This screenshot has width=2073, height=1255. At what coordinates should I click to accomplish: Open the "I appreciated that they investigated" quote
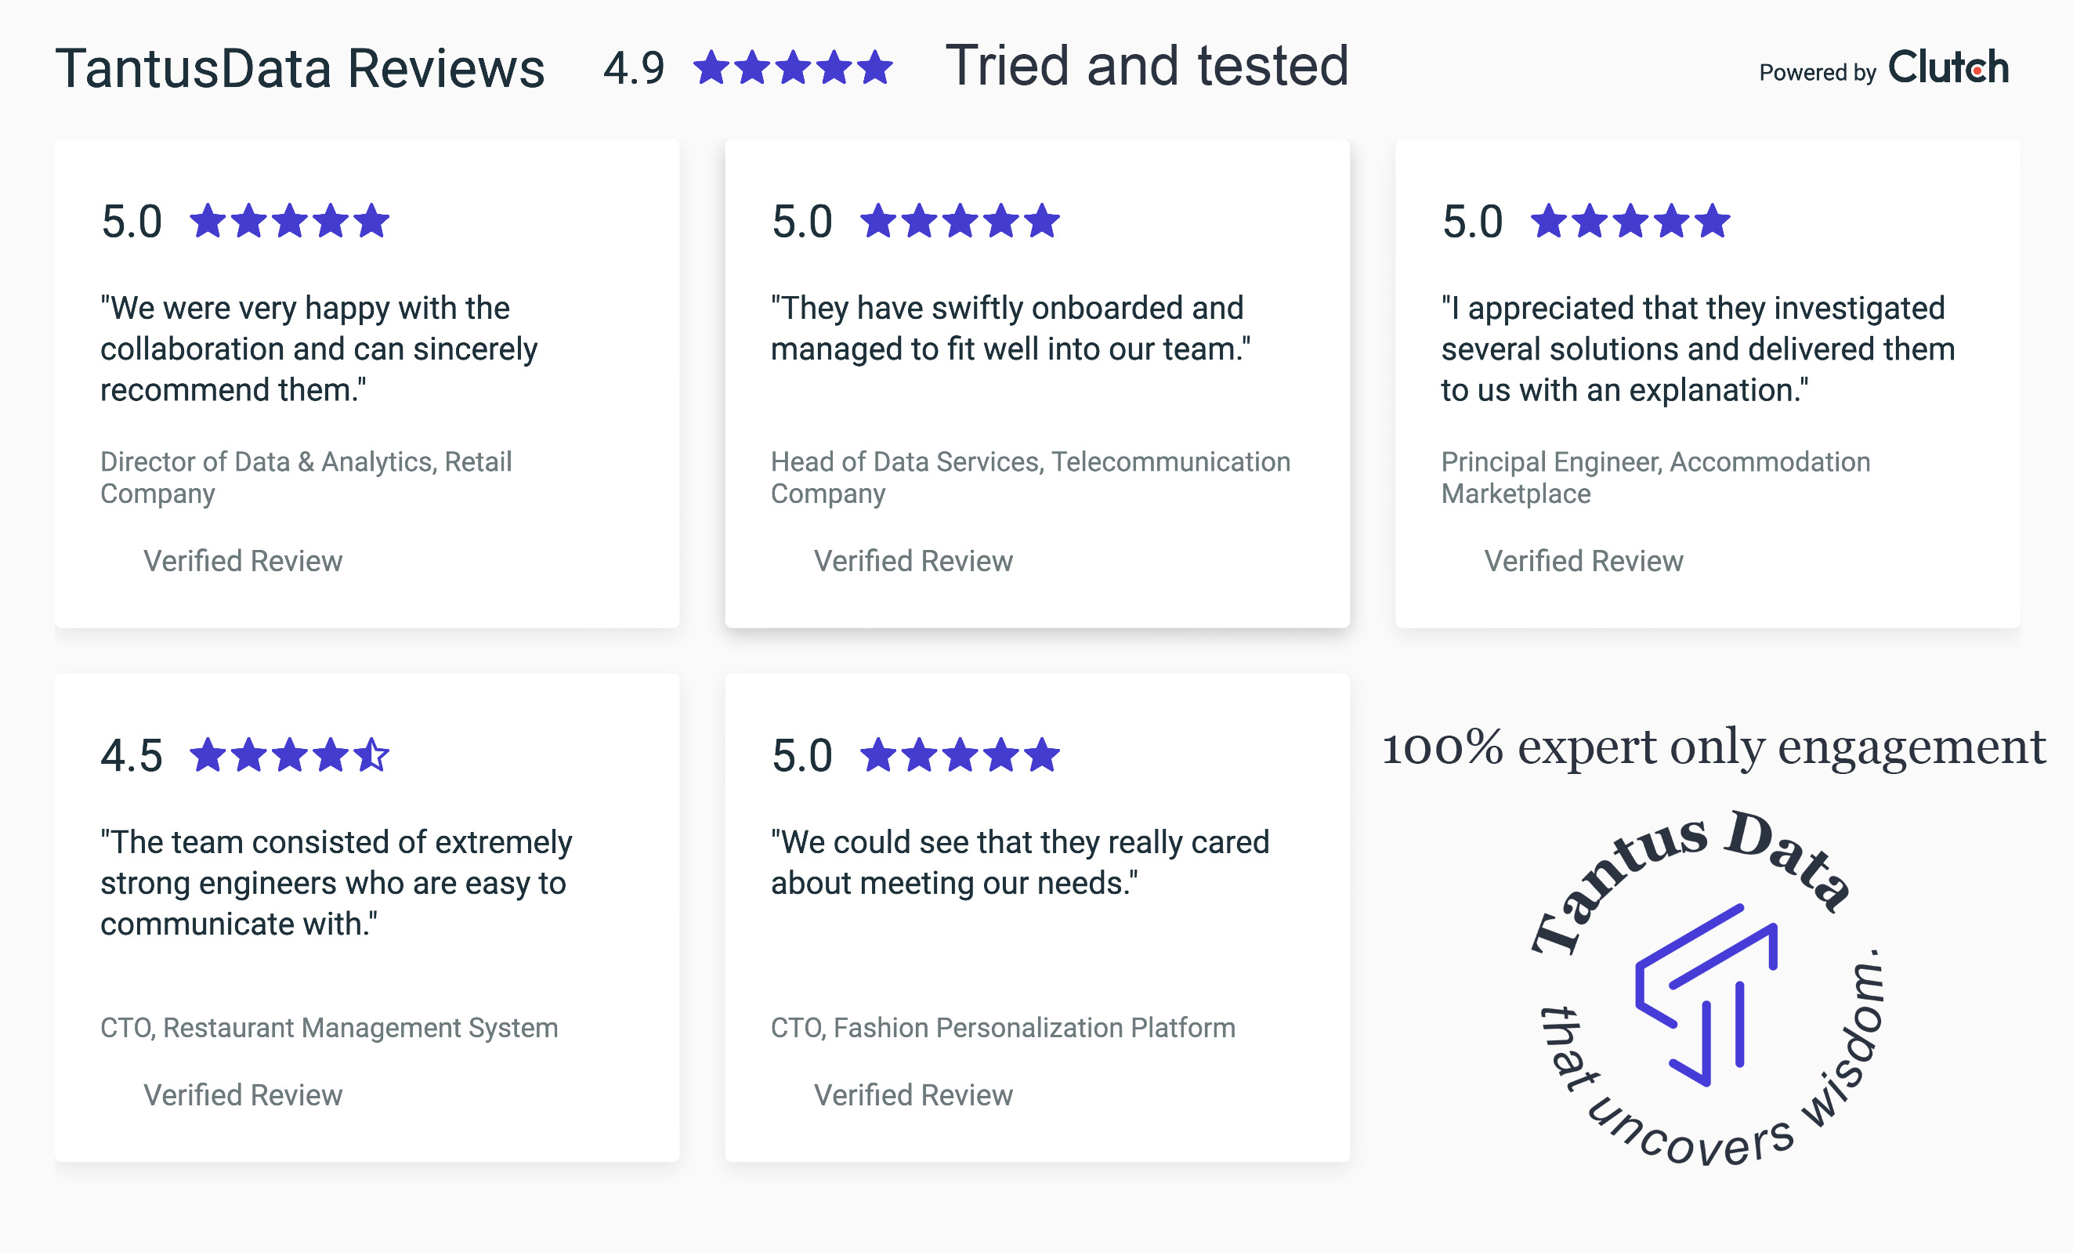[x=1697, y=349]
